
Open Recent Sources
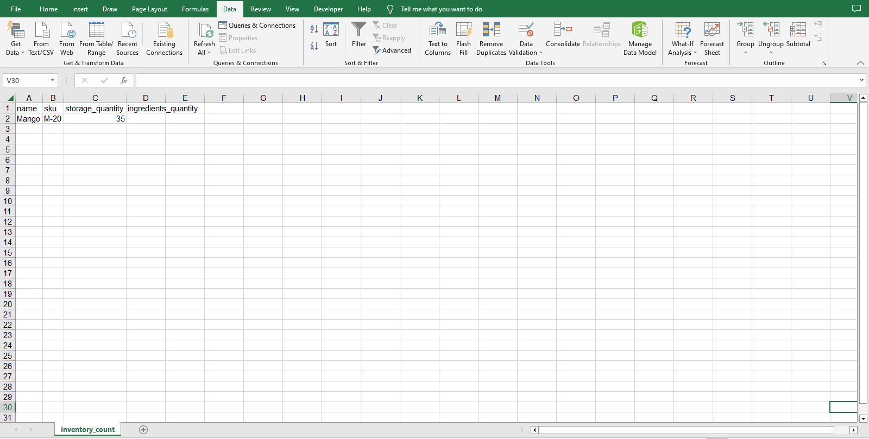pyautogui.click(x=128, y=39)
